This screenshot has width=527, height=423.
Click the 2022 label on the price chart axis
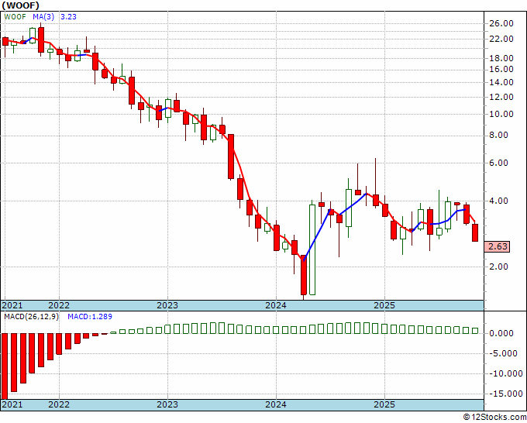point(59,305)
